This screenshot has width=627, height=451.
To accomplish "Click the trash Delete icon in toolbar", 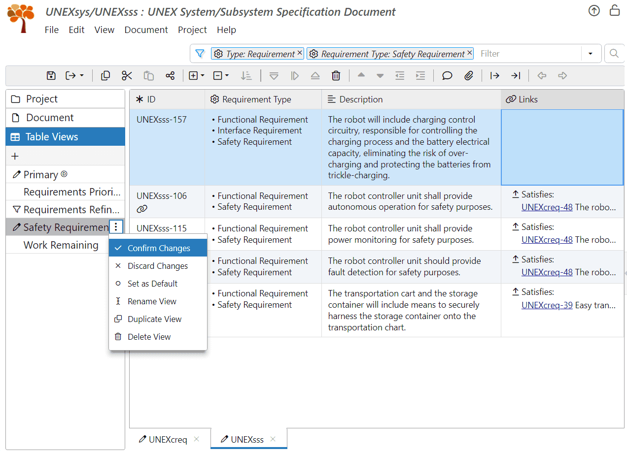I will [x=336, y=75].
